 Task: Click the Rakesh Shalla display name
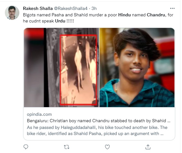point(38,8)
